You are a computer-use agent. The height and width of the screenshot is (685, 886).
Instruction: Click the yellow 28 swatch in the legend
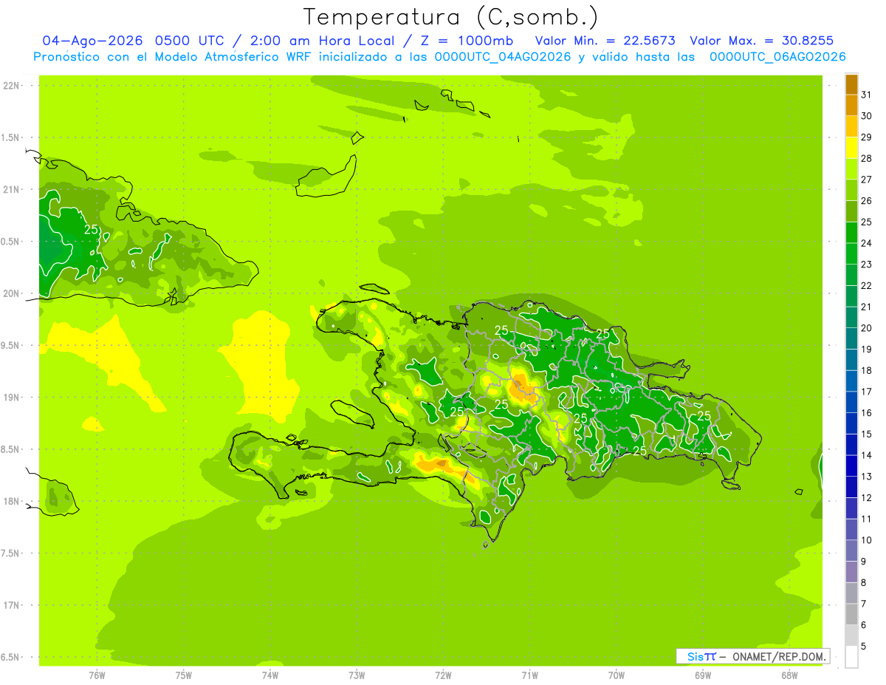[851, 149]
